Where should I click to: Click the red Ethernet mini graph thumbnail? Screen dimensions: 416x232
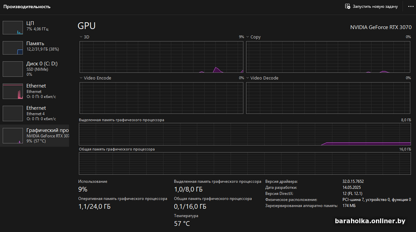tap(12, 91)
